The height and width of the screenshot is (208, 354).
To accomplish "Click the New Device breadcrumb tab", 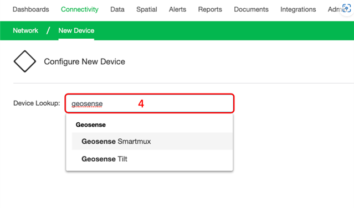I will tap(76, 30).
